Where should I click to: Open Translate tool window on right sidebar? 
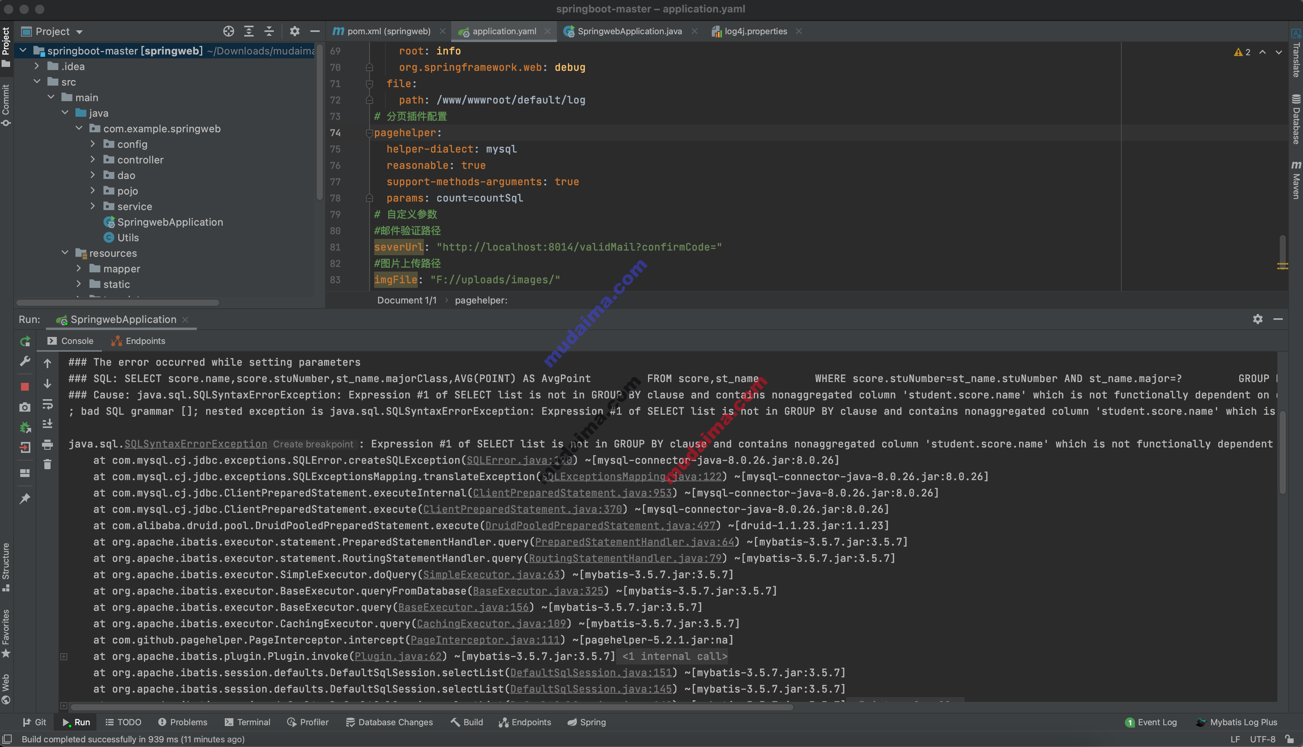click(x=1296, y=53)
